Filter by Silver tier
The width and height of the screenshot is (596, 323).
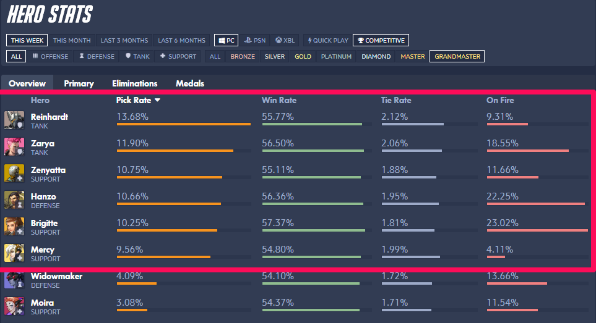click(274, 56)
